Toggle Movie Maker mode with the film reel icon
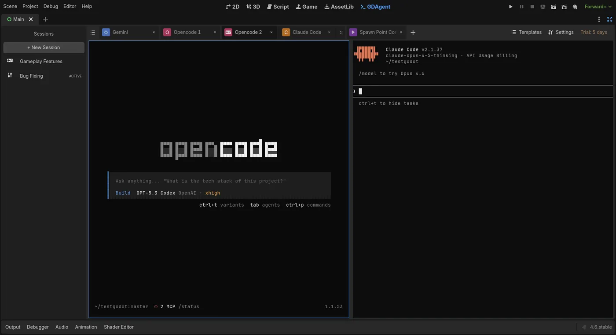The image size is (616, 335). (574, 6)
